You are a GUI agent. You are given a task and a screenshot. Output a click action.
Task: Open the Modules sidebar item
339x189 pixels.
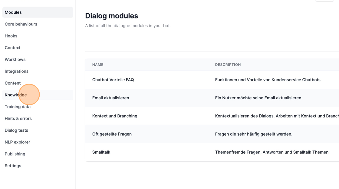[x=38, y=12]
